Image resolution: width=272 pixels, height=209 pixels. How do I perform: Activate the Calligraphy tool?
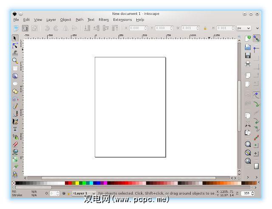[15, 121]
